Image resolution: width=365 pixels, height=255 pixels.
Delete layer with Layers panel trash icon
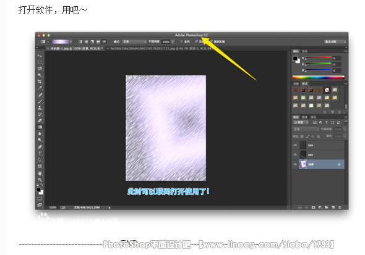pos(340,207)
